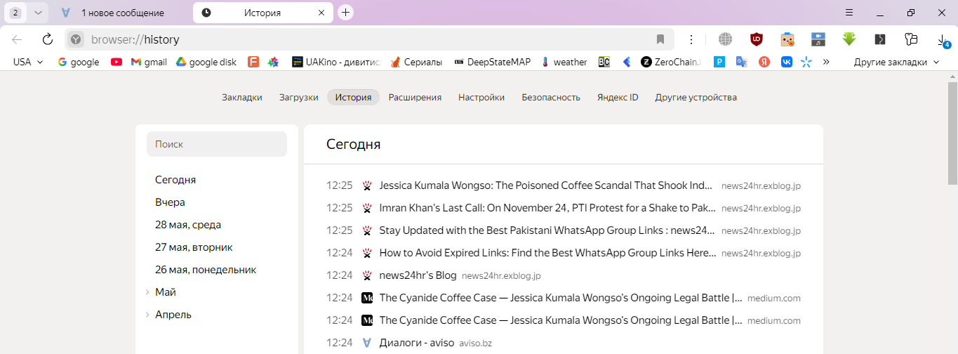
Task: Open the ZeroChain bookmark
Action: (670, 62)
